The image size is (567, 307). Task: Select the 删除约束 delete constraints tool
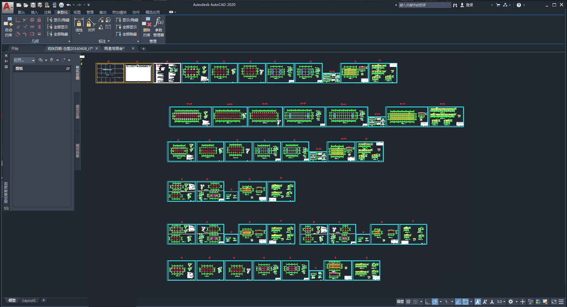[147, 27]
